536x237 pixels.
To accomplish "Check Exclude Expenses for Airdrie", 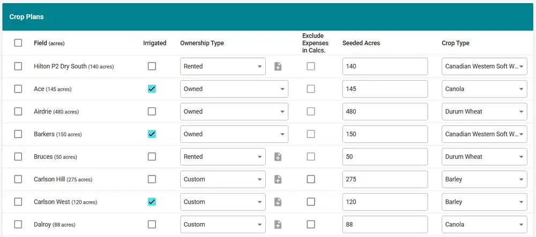I will [x=311, y=111].
